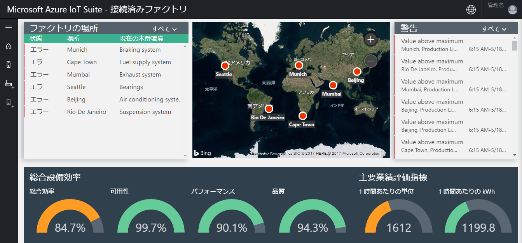Open the Mumbai, Production Line alert
This screenshot has height=243, width=522.
(x=453, y=86)
